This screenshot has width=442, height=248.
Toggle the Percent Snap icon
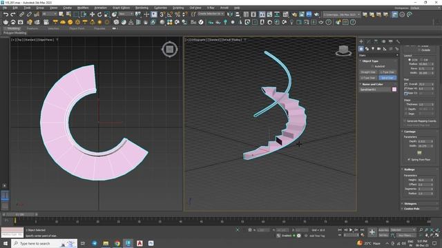[x=177, y=14]
